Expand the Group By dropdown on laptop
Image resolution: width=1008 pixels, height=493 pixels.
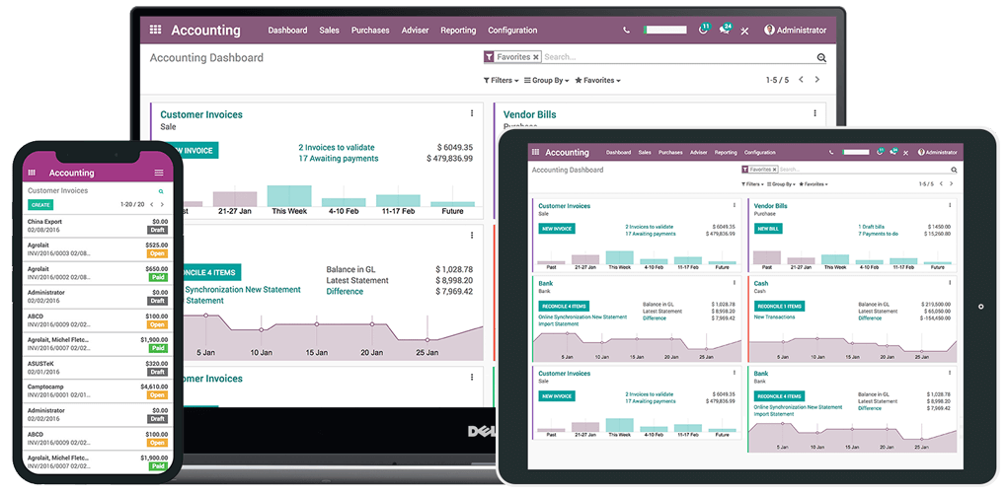[546, 81]
